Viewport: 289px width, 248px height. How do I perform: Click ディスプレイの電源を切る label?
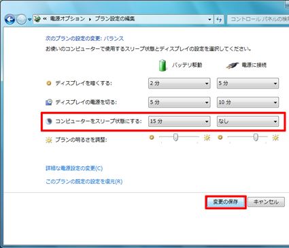coord(86,102)
